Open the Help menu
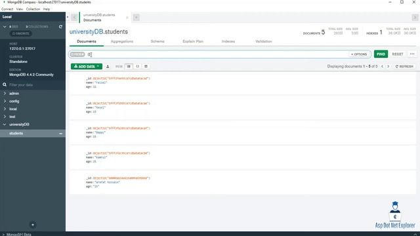420x236 pixels. 47,9
